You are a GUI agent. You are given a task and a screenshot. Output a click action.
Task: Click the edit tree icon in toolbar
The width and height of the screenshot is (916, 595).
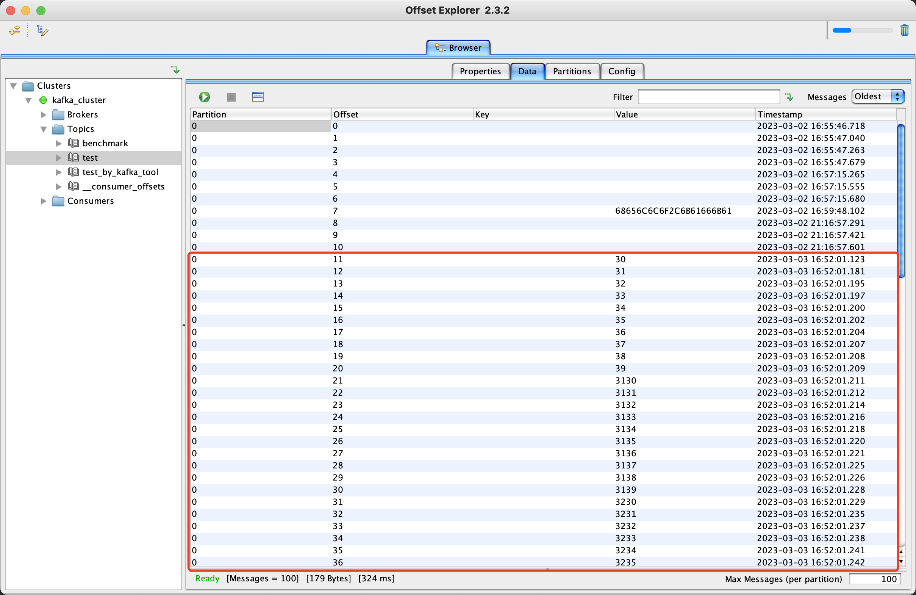pos(42,30)
